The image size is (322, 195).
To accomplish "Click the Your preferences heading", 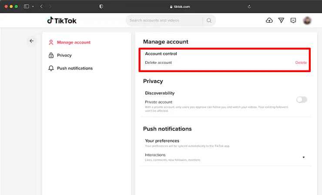I will 162,141.
